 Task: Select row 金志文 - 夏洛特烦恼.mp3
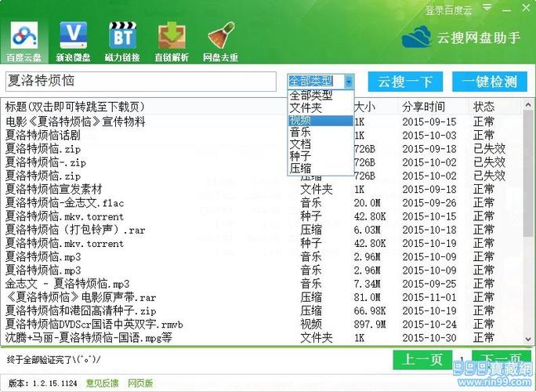point(263,284)
